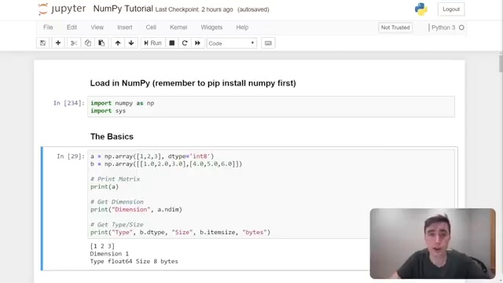Open the command palette keyboard icon

point(268,43)
